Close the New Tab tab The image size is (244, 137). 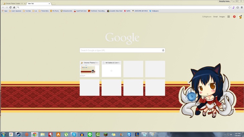coord(49,4)
